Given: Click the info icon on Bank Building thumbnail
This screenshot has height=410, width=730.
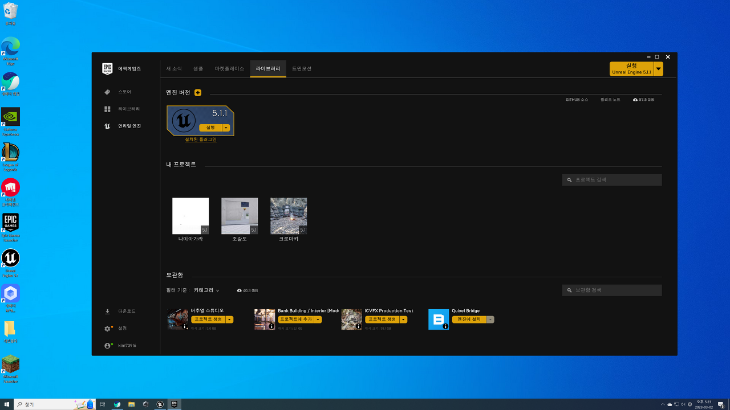Looking at the screenshot, I should 271,326.
